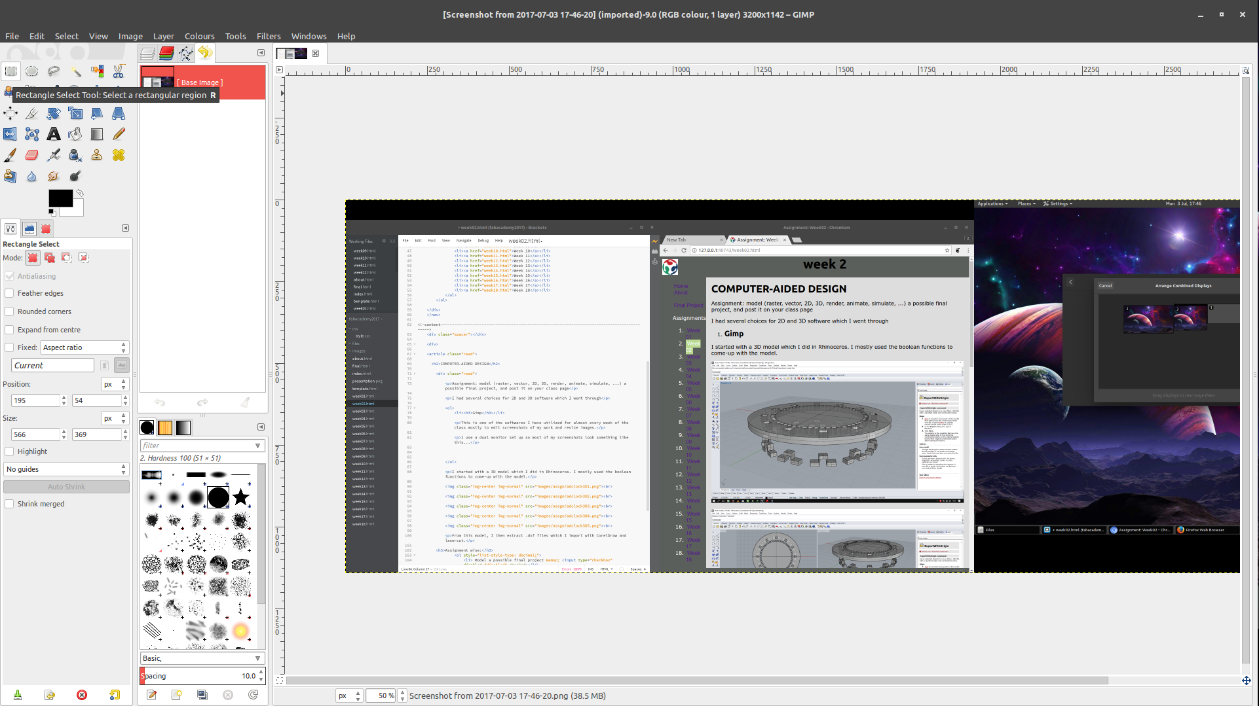
Task: Select the Cage Transform tool
Action: click(x=32, y=134)
